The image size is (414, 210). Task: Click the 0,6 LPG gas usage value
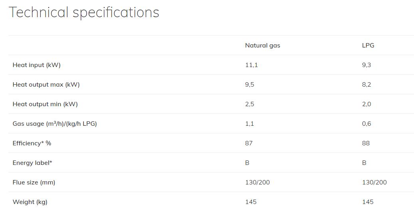(x=366, y=124)
